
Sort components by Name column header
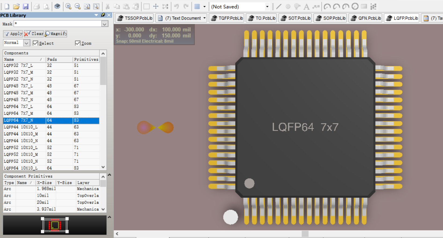point(24,59)
